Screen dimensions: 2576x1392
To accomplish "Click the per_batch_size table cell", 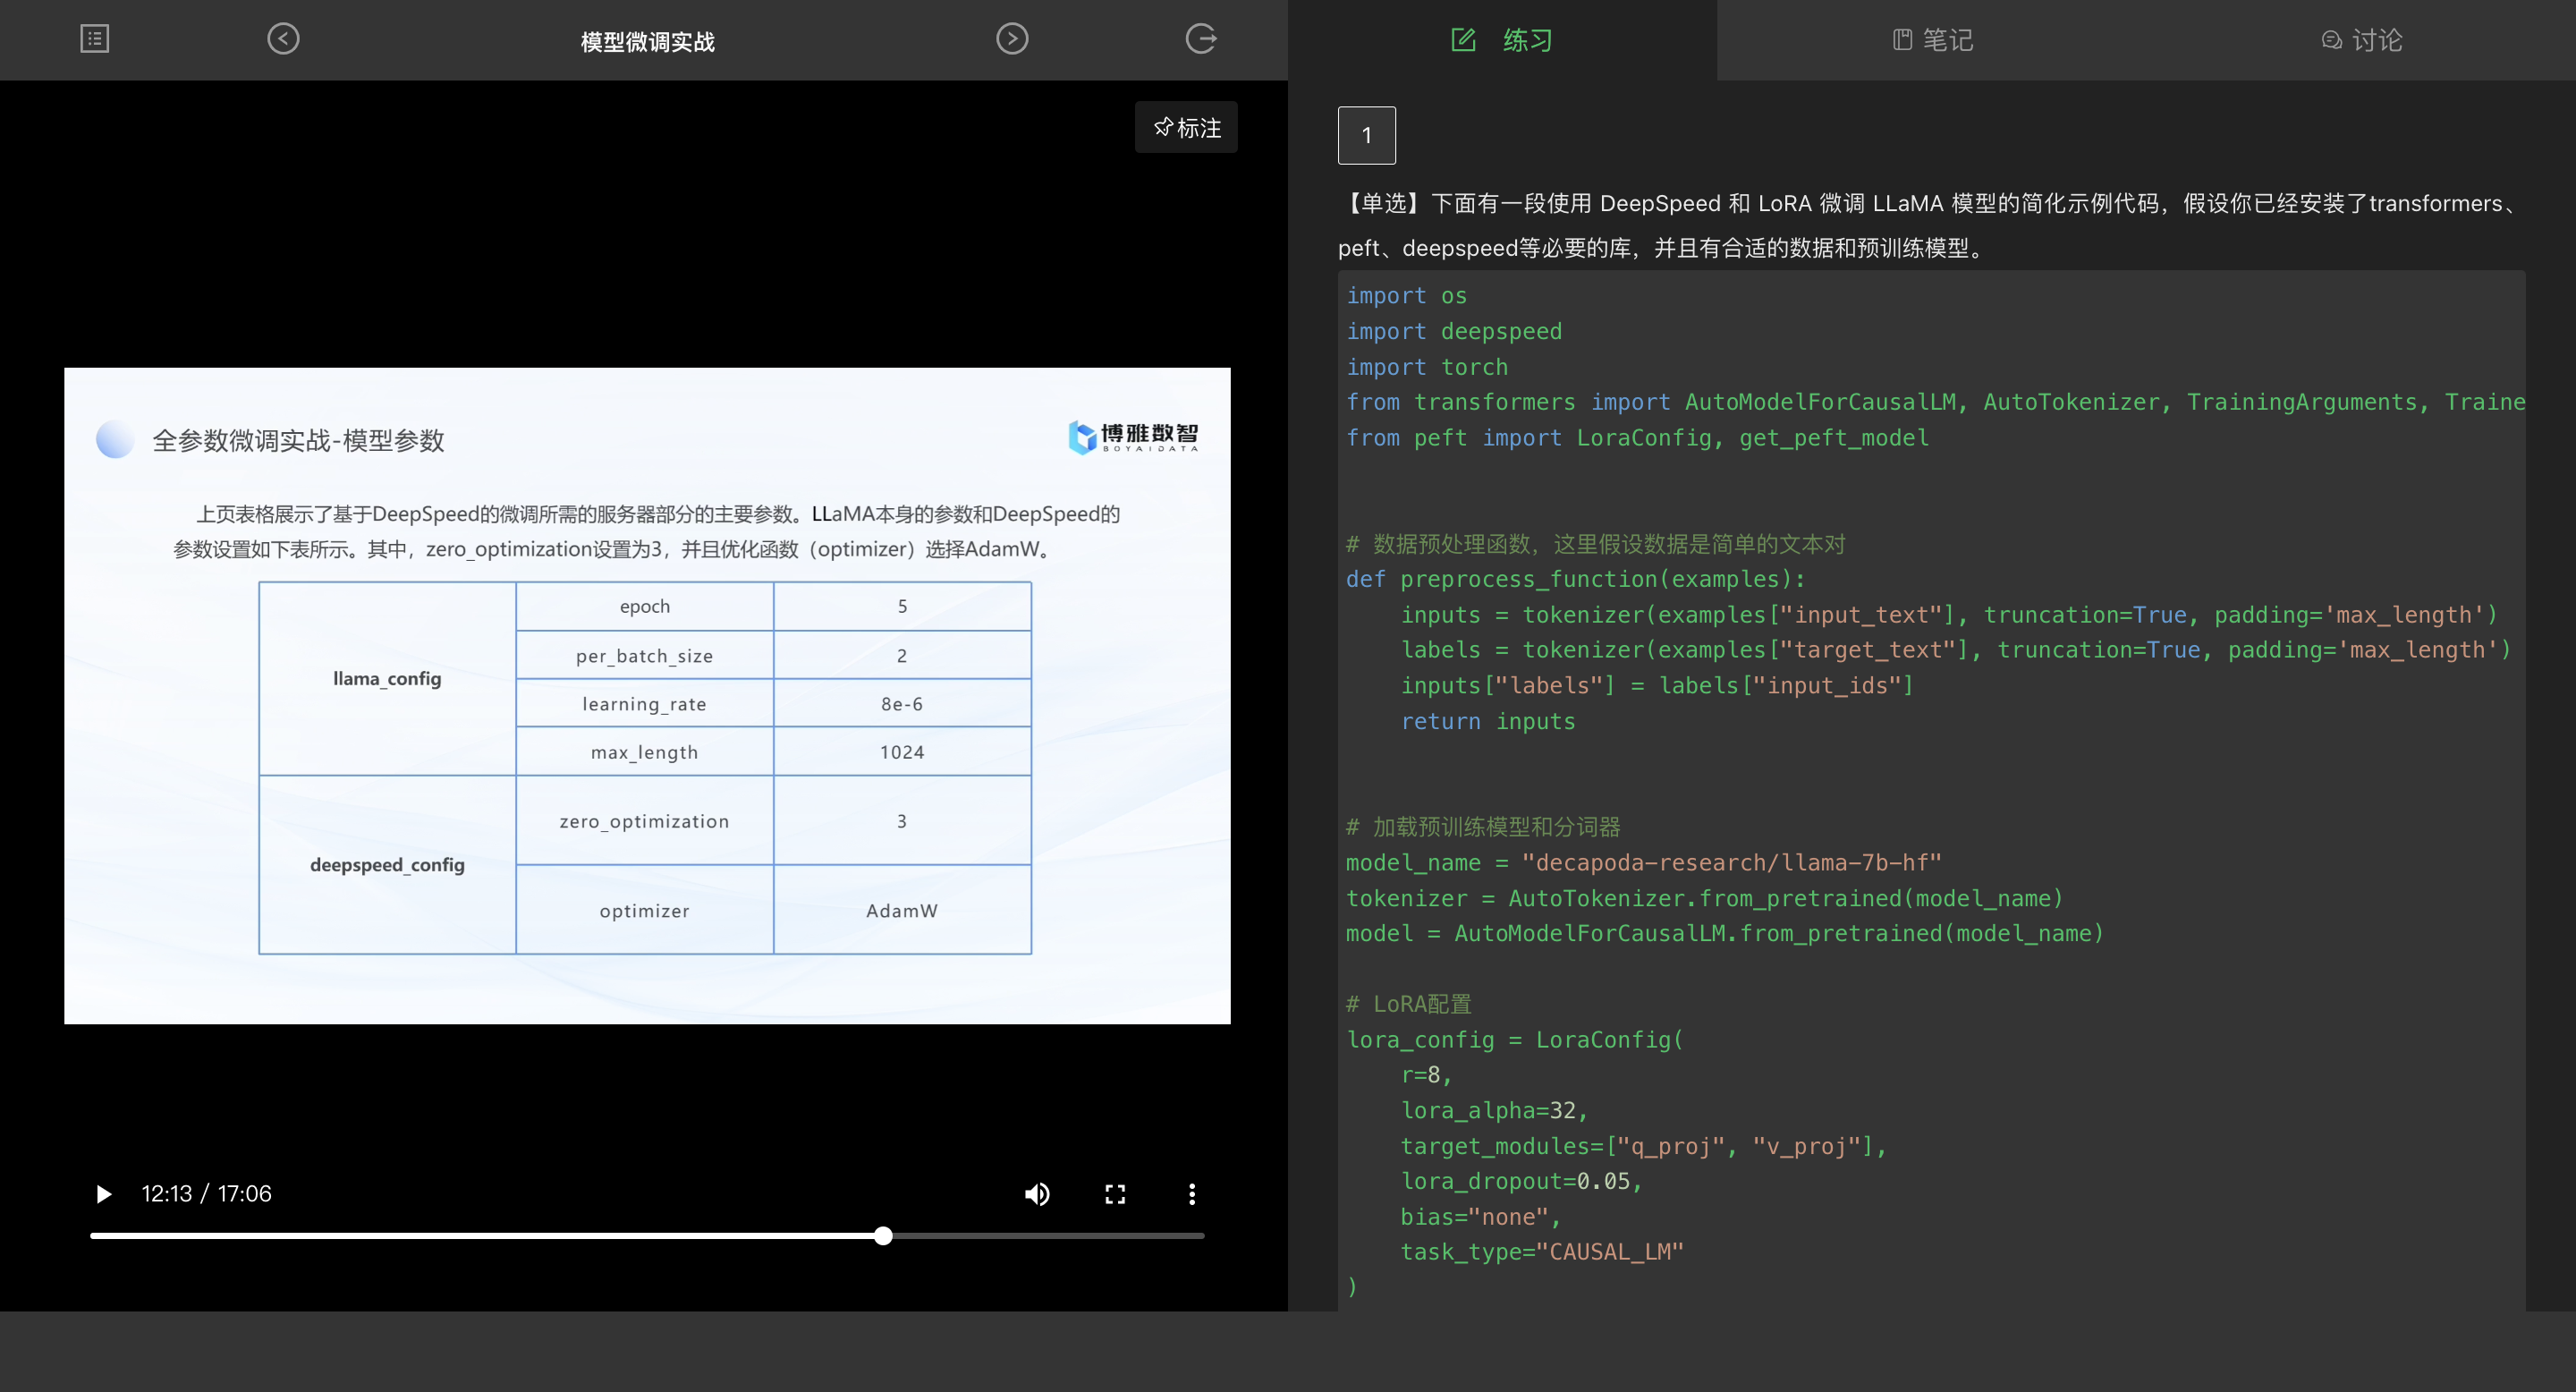I will (x=644, y=656).
